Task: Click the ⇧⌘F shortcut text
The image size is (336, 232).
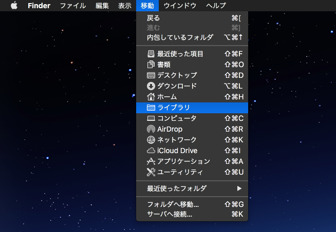Action: (234, 54)
